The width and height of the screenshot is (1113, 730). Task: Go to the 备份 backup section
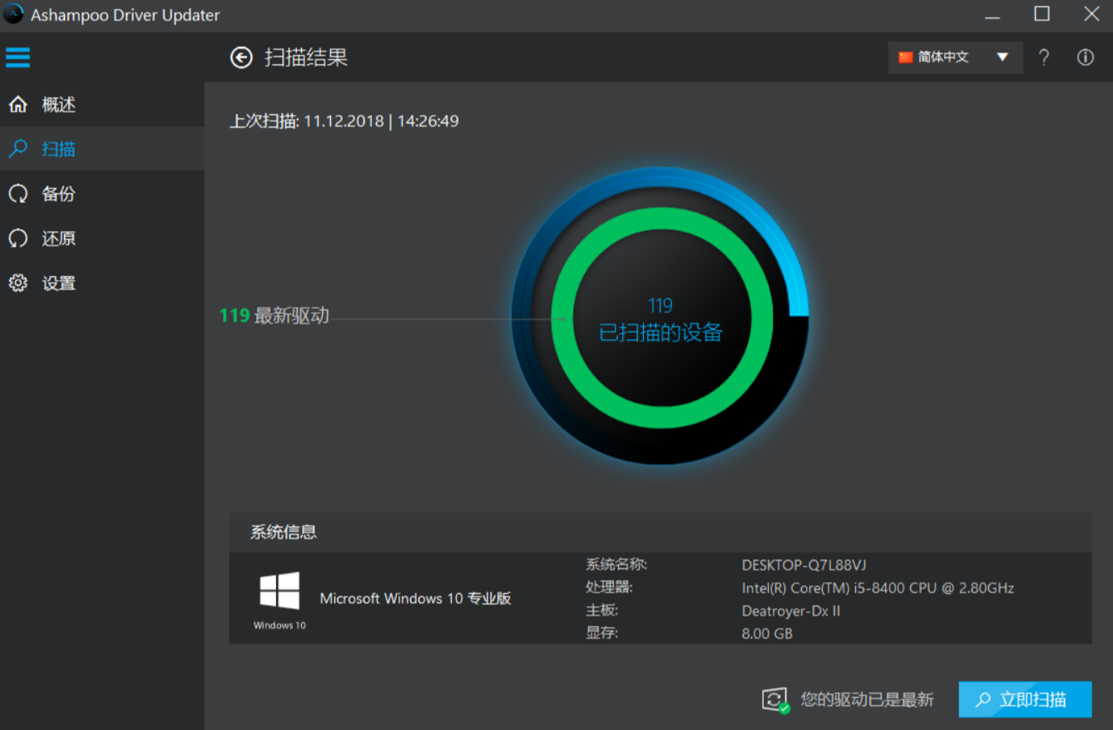58,194
